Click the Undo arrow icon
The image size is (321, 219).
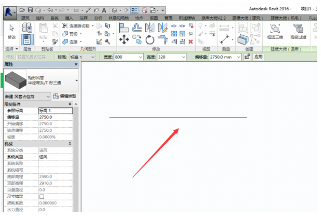[x=50, y=10]
